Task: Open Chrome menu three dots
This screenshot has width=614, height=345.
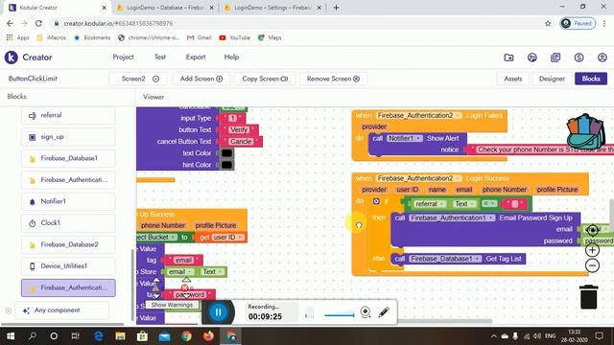Action: tap(604, 23)
